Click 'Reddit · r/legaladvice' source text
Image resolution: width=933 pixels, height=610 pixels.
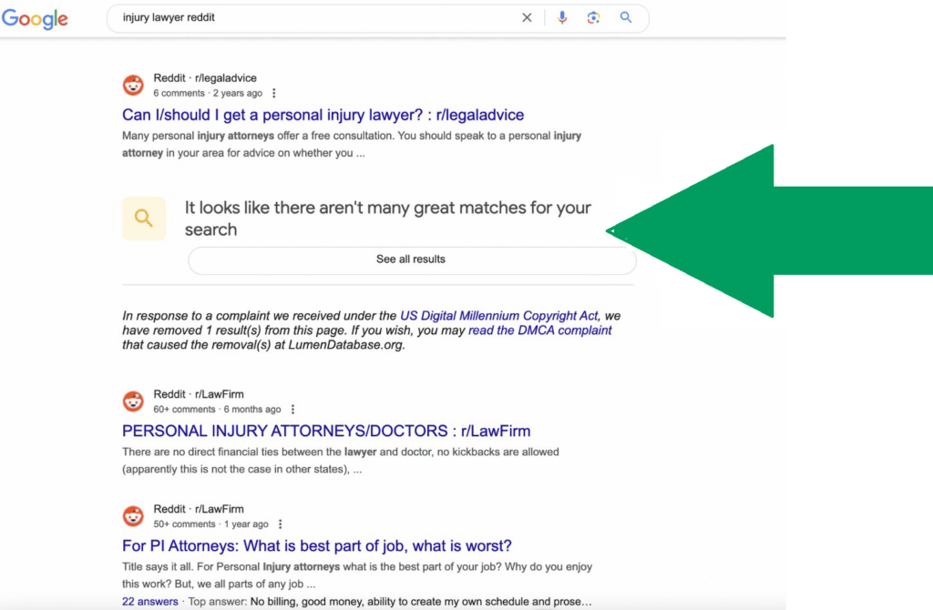[205, 78]
